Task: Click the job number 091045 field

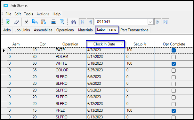Action: point(121,22)
